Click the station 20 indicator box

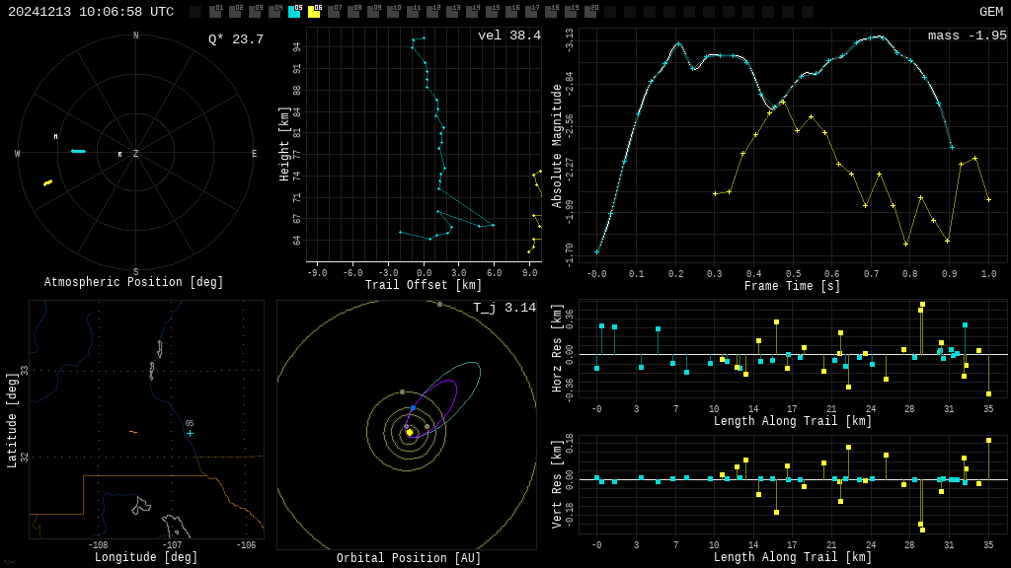pyautogui.click(x=590, y=12)
